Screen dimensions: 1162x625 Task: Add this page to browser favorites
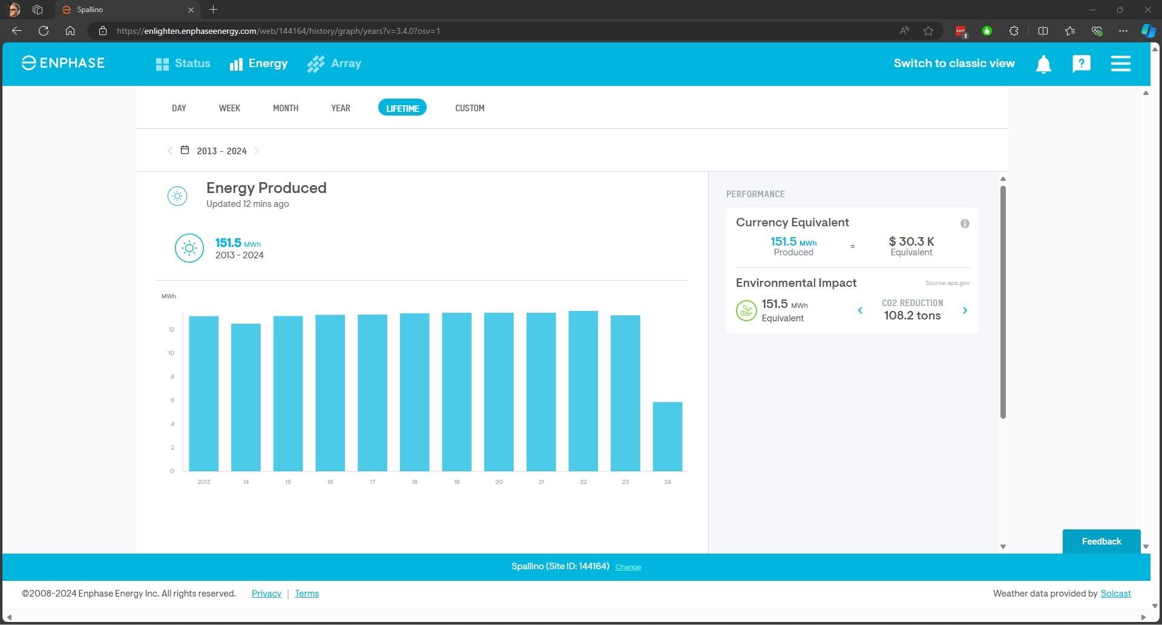(x=928, y=31)
